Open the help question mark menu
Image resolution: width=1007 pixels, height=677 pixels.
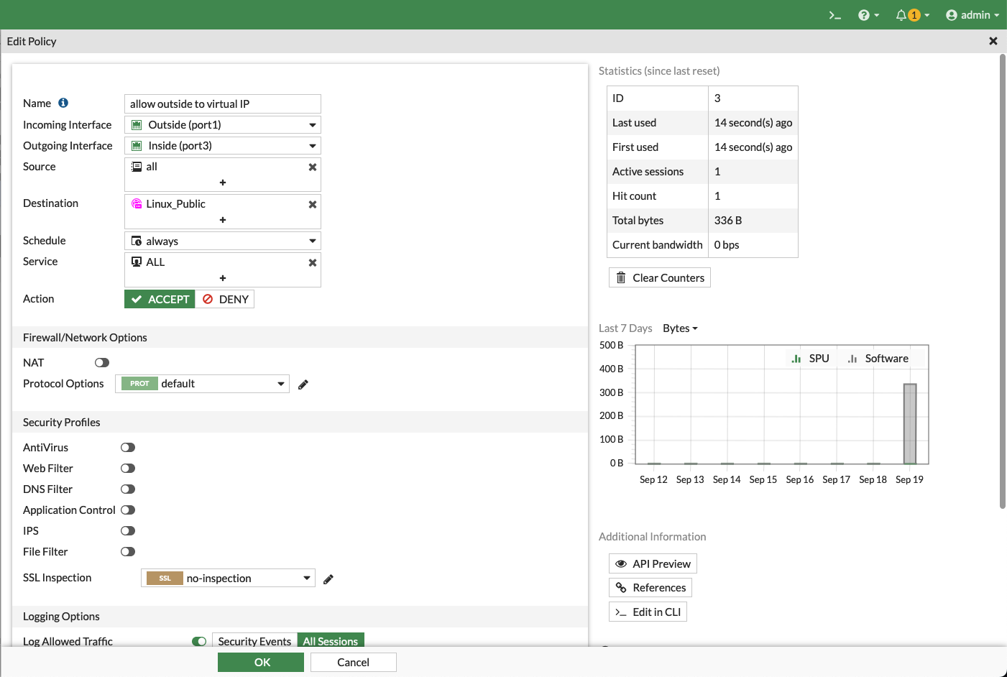(x=868, y=15)
